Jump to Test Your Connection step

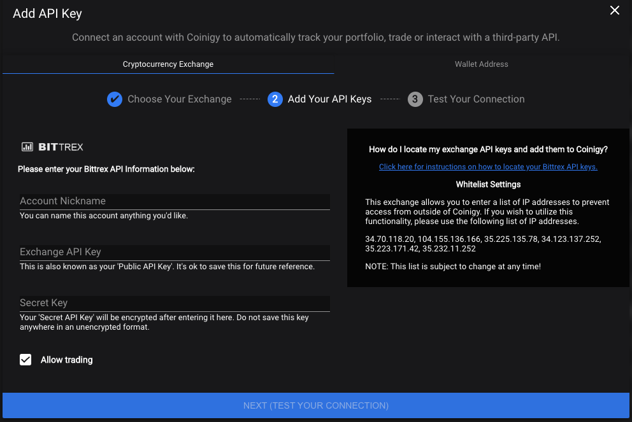pos(476,99)
